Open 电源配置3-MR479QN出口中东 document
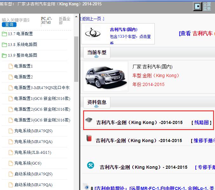This screenshot has width=215, height=190. click(42, 88)
